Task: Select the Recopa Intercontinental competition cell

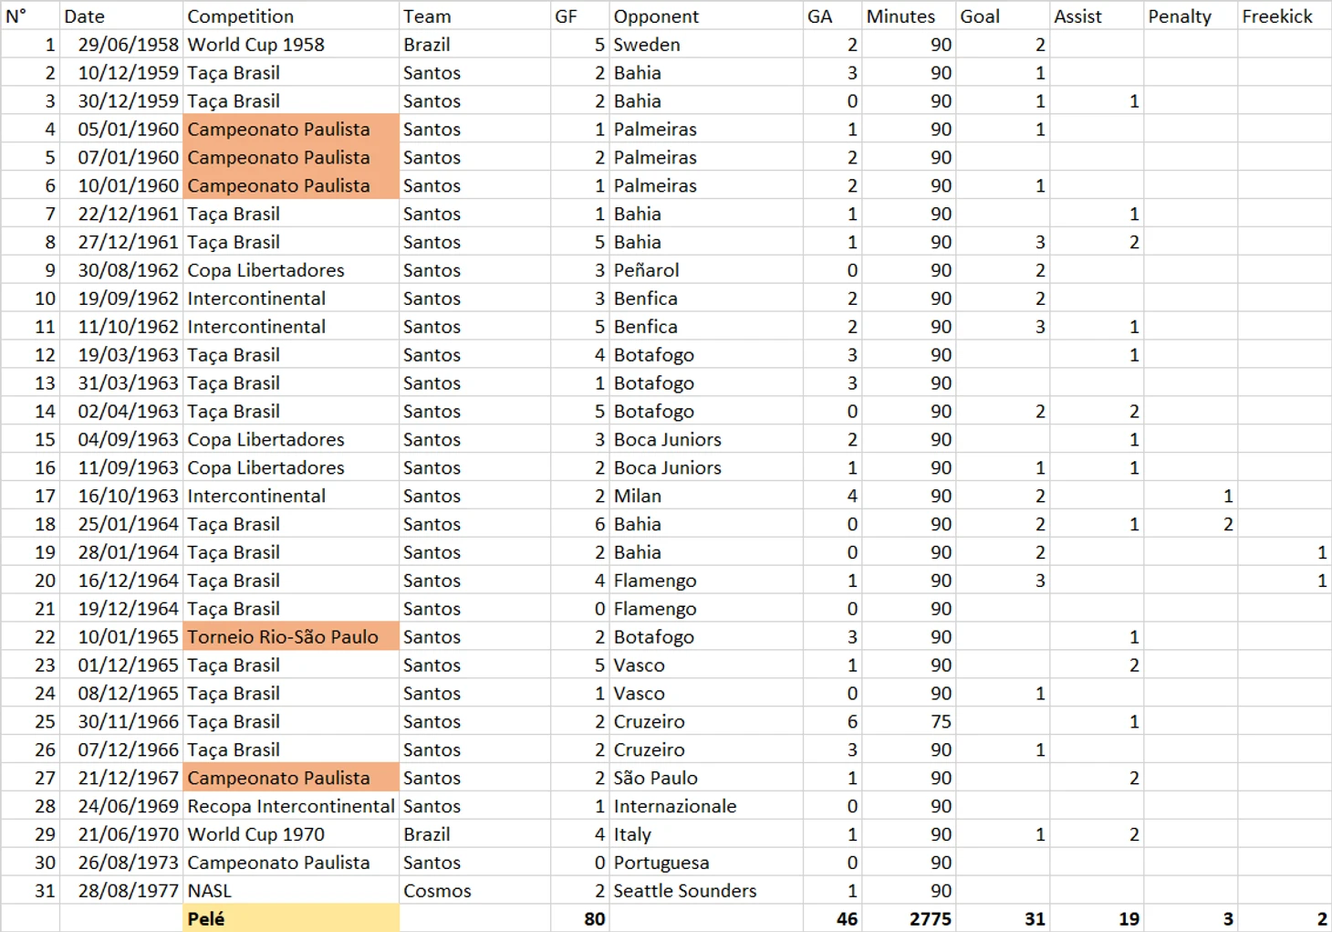Action: tap(291, 806)
